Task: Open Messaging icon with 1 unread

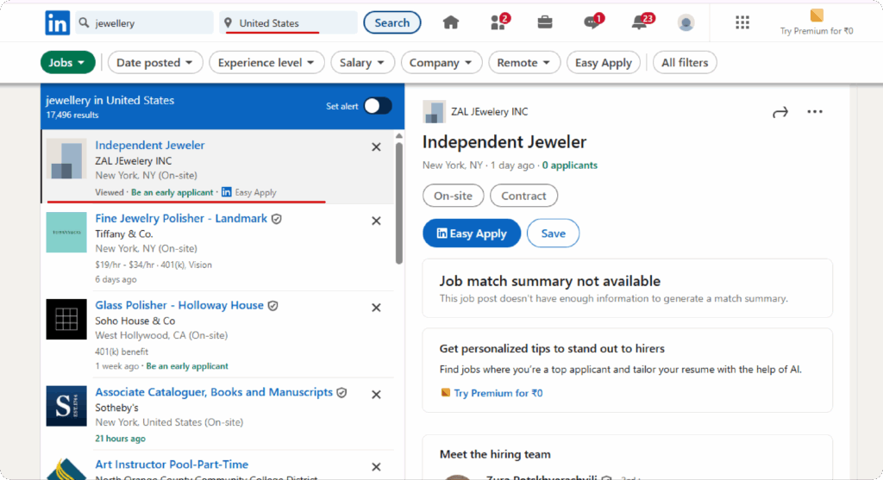Action: click(593, 22)
